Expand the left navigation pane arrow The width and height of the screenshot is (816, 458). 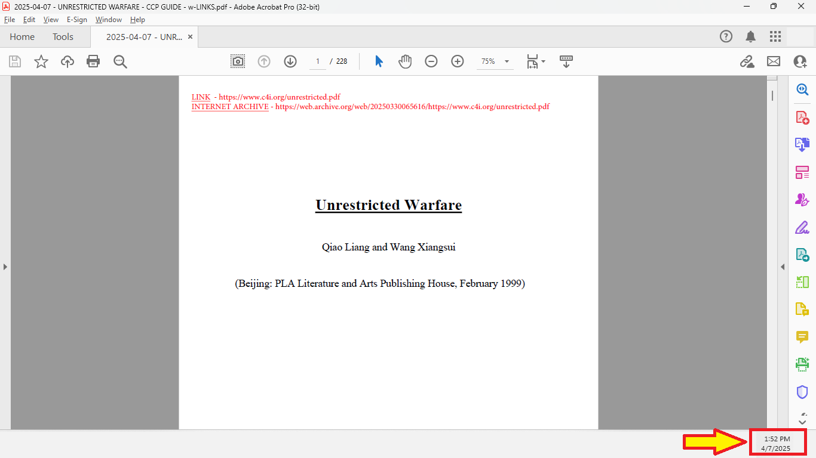5,267
